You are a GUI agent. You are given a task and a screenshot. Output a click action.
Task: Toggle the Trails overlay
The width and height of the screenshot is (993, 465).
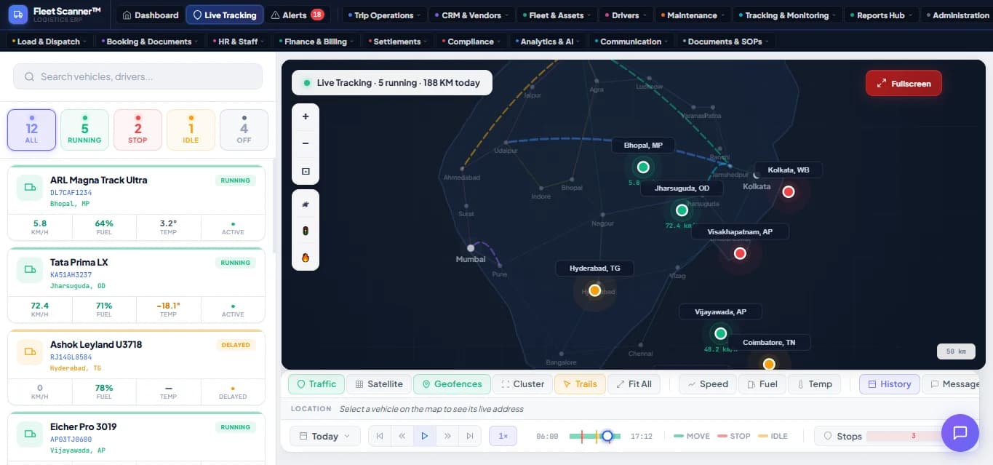579,384
